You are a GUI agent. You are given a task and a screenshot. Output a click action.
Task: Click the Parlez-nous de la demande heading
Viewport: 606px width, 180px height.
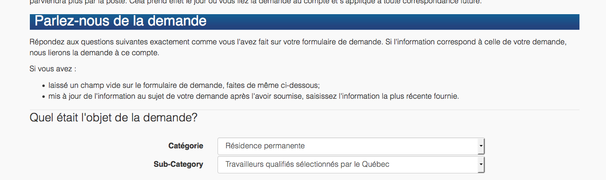(120, 21)
